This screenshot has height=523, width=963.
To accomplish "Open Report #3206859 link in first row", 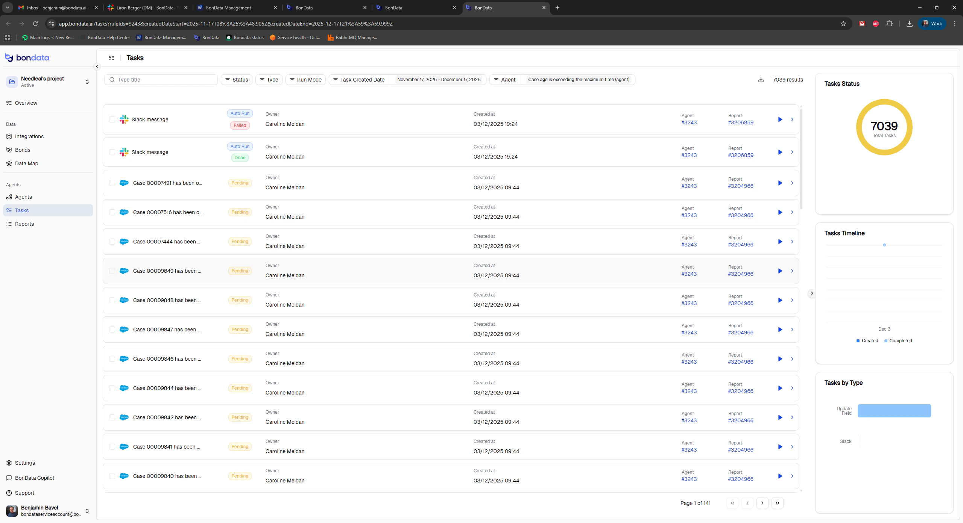I will click(740, 122).
